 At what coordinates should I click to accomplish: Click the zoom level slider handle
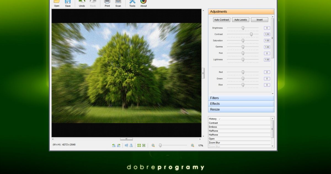click(160, 145)
